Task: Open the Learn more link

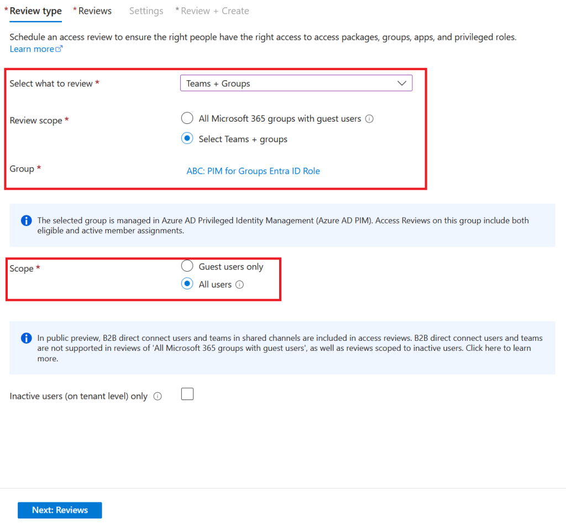Action: (x=32, y=49)
